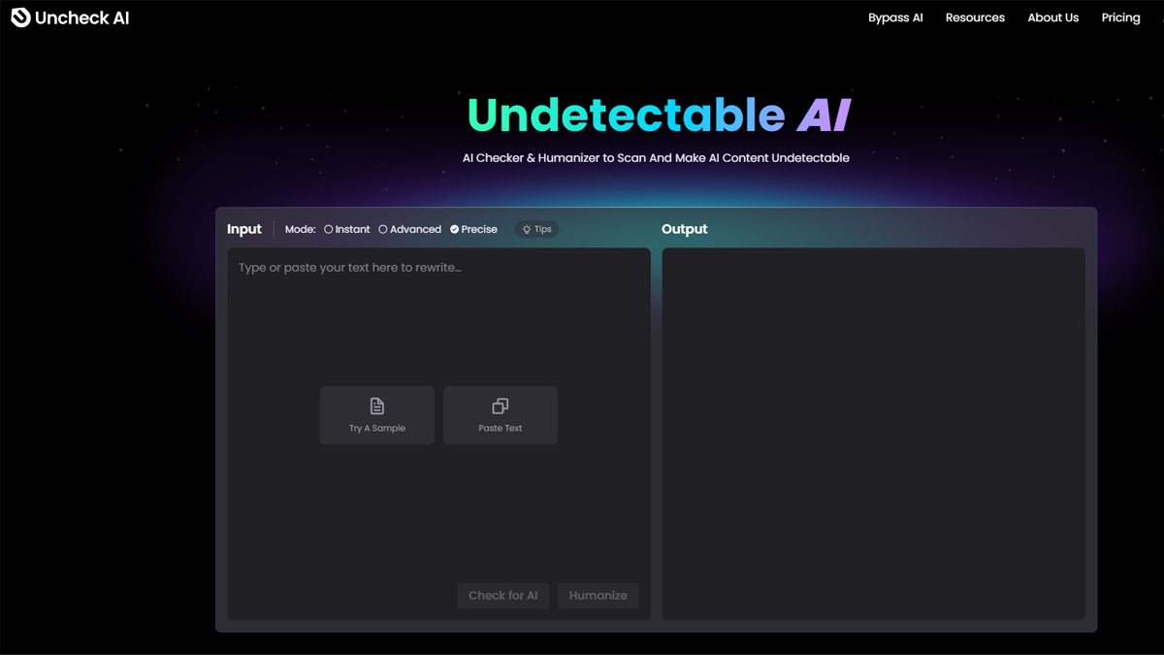Image resolution: width=1164 pixels, height=655 pixels.
Task: Click the Paste Text clipboard icon
Action: point(501,406)
